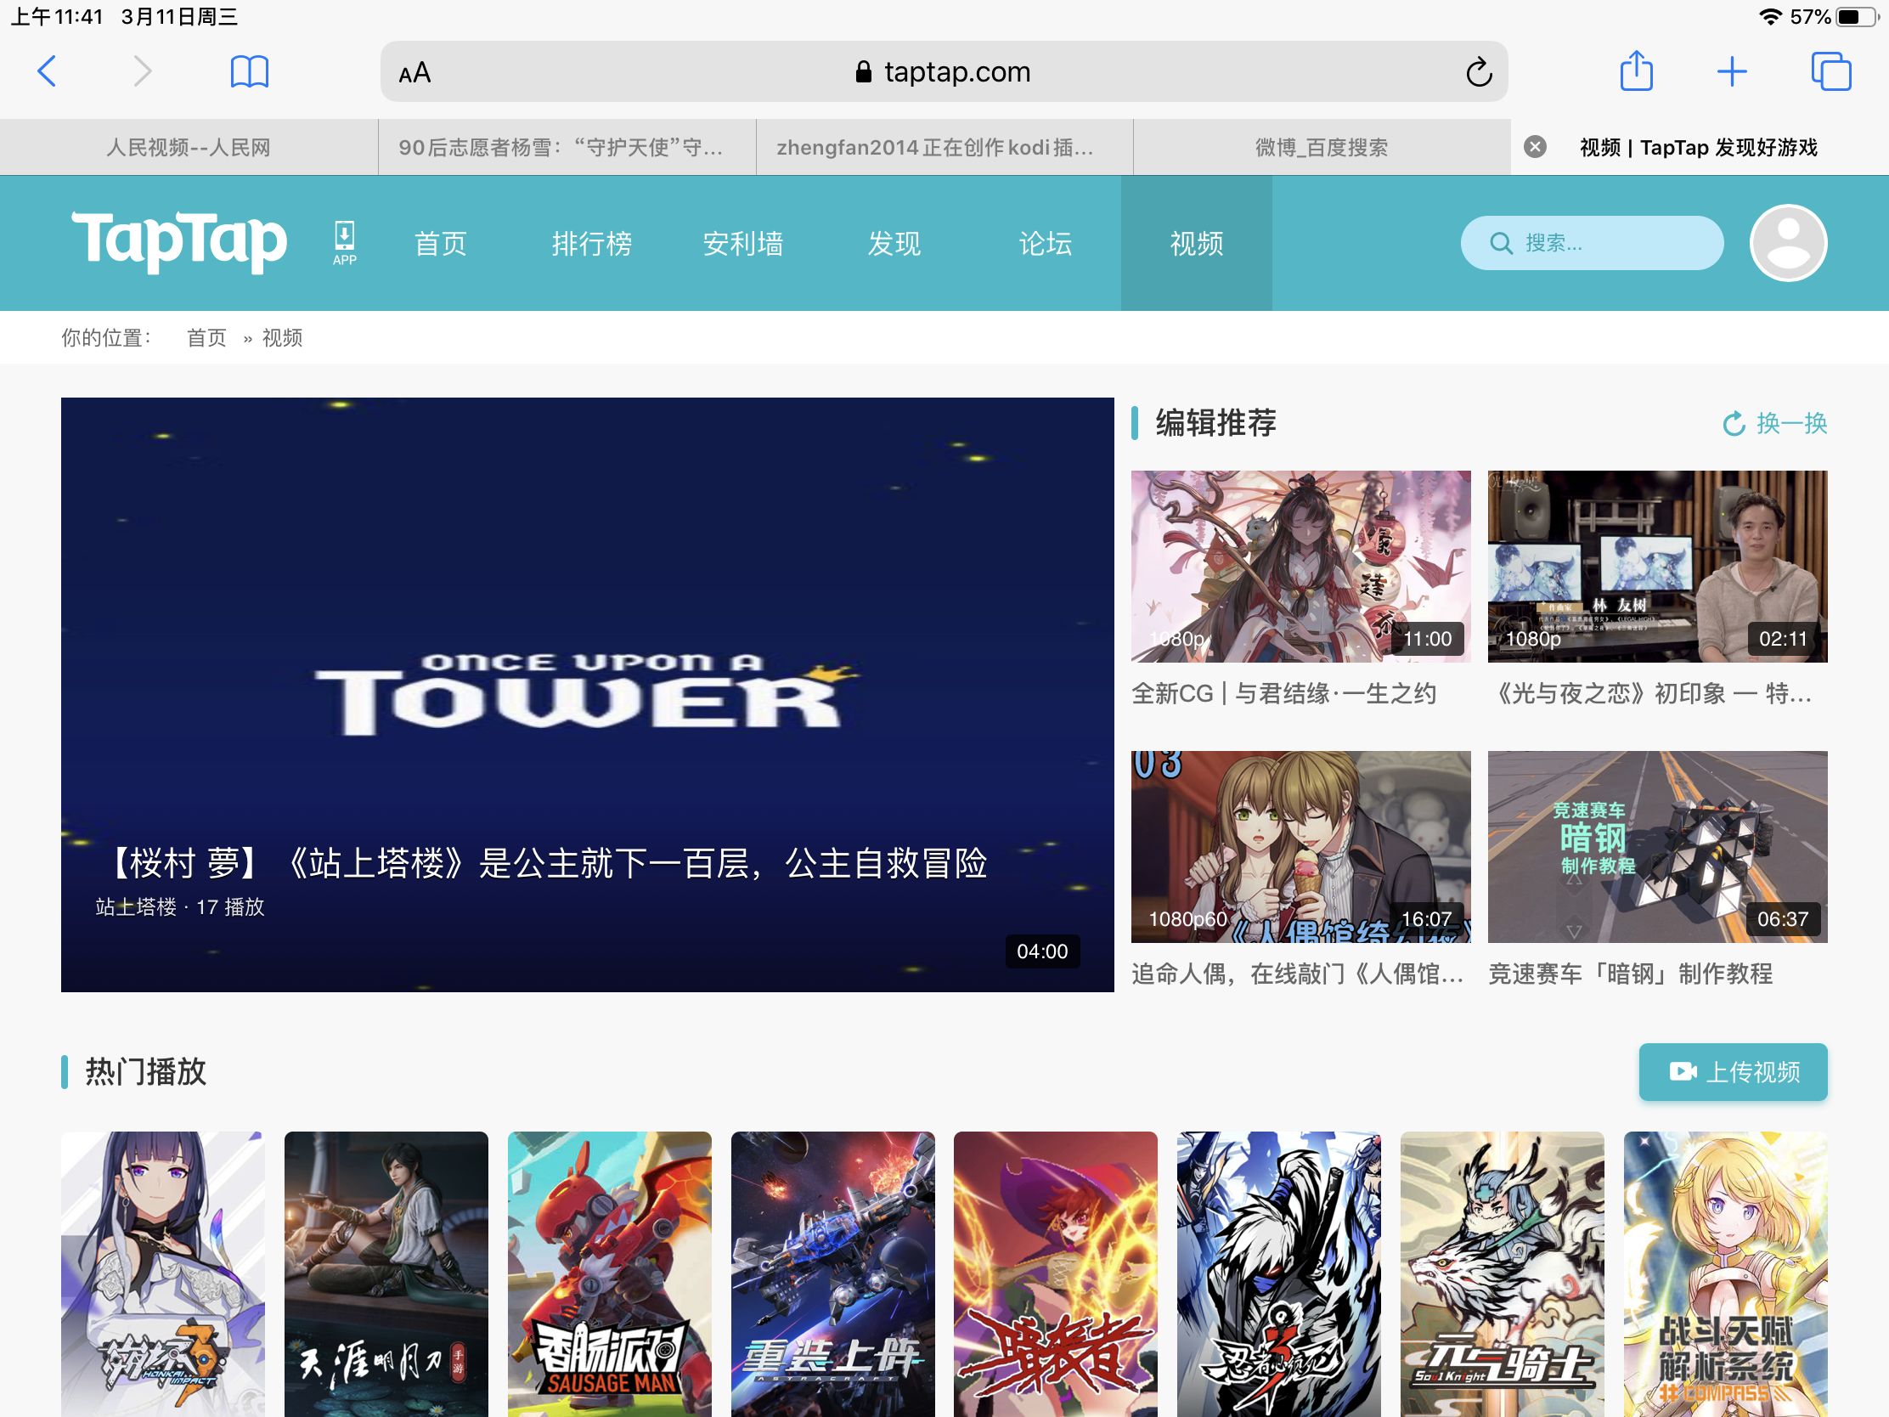The width and height of the screenshot is (1889, 1417).
Task: Switch to 90后志愿者杨雪 tab
Action: click(567, 147)
